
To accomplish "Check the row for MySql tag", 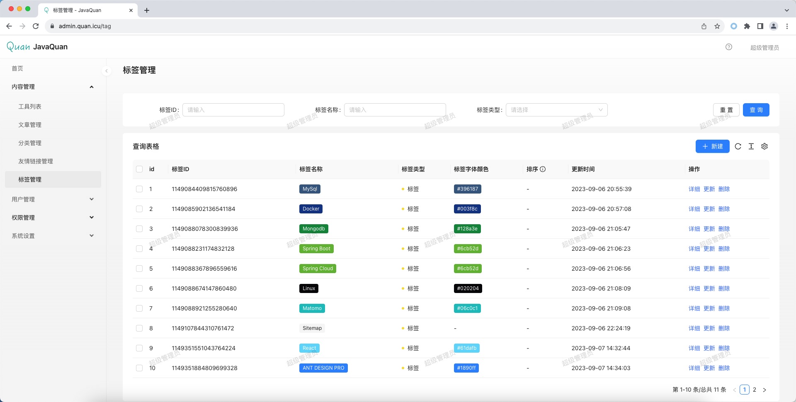I will [139, 189].
